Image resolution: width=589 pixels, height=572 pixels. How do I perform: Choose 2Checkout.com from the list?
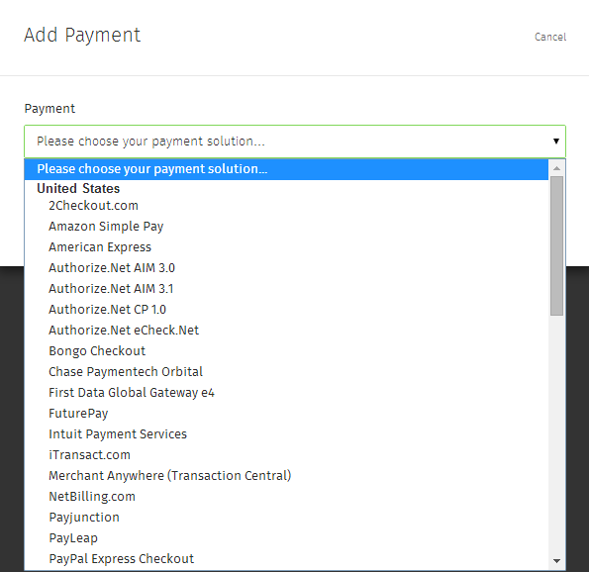tap(286, 206)
